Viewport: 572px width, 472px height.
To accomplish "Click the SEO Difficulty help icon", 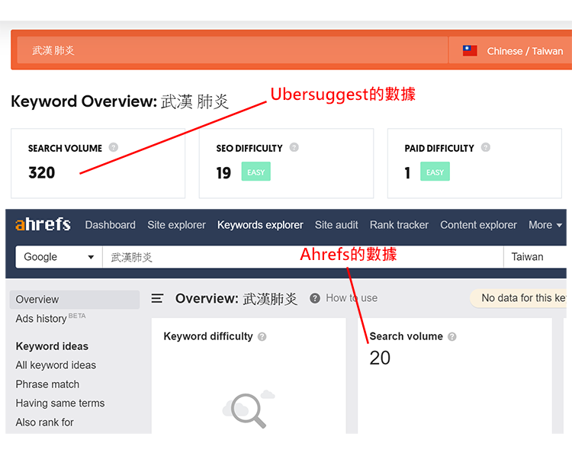I will tap(294, 147).
